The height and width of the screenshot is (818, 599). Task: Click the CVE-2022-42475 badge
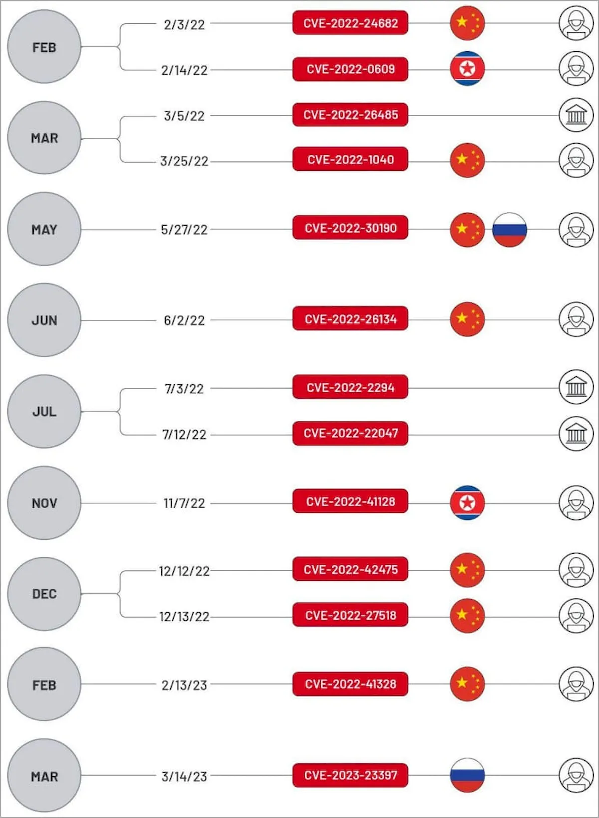tap(350, 570)
